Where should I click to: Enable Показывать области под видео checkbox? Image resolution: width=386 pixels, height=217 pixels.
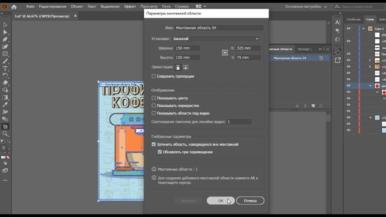click(x=154, y=113)
